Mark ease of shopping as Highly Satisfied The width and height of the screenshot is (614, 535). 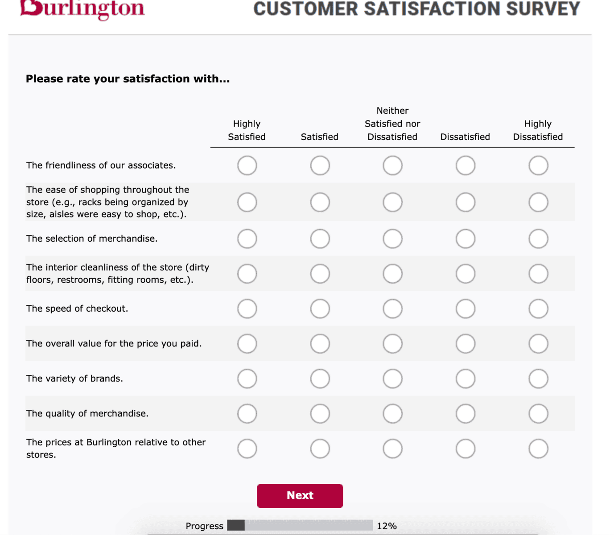[x=247, y=202]
